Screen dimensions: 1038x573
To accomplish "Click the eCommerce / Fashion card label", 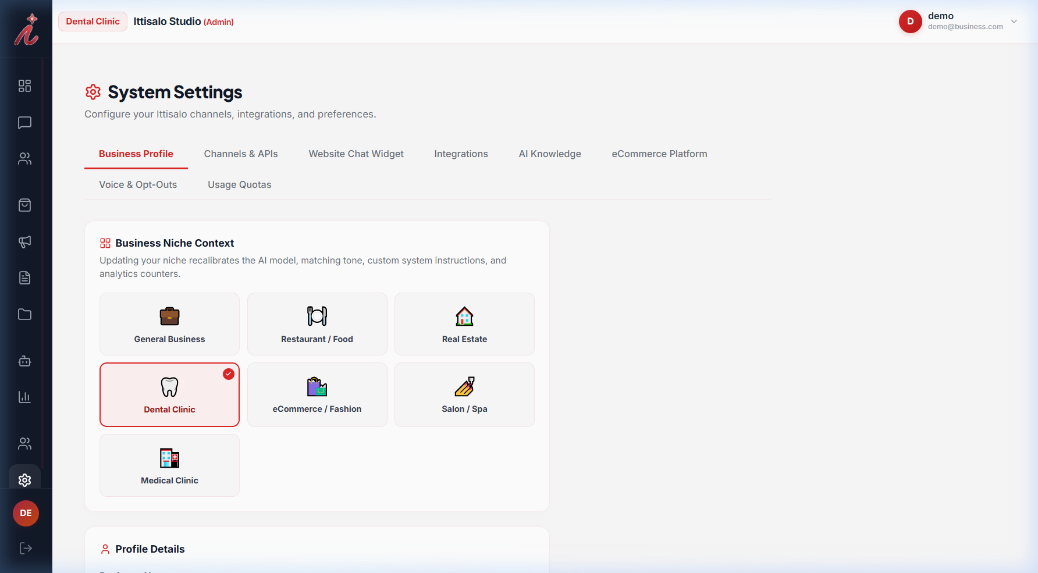I will click(317, 409).
